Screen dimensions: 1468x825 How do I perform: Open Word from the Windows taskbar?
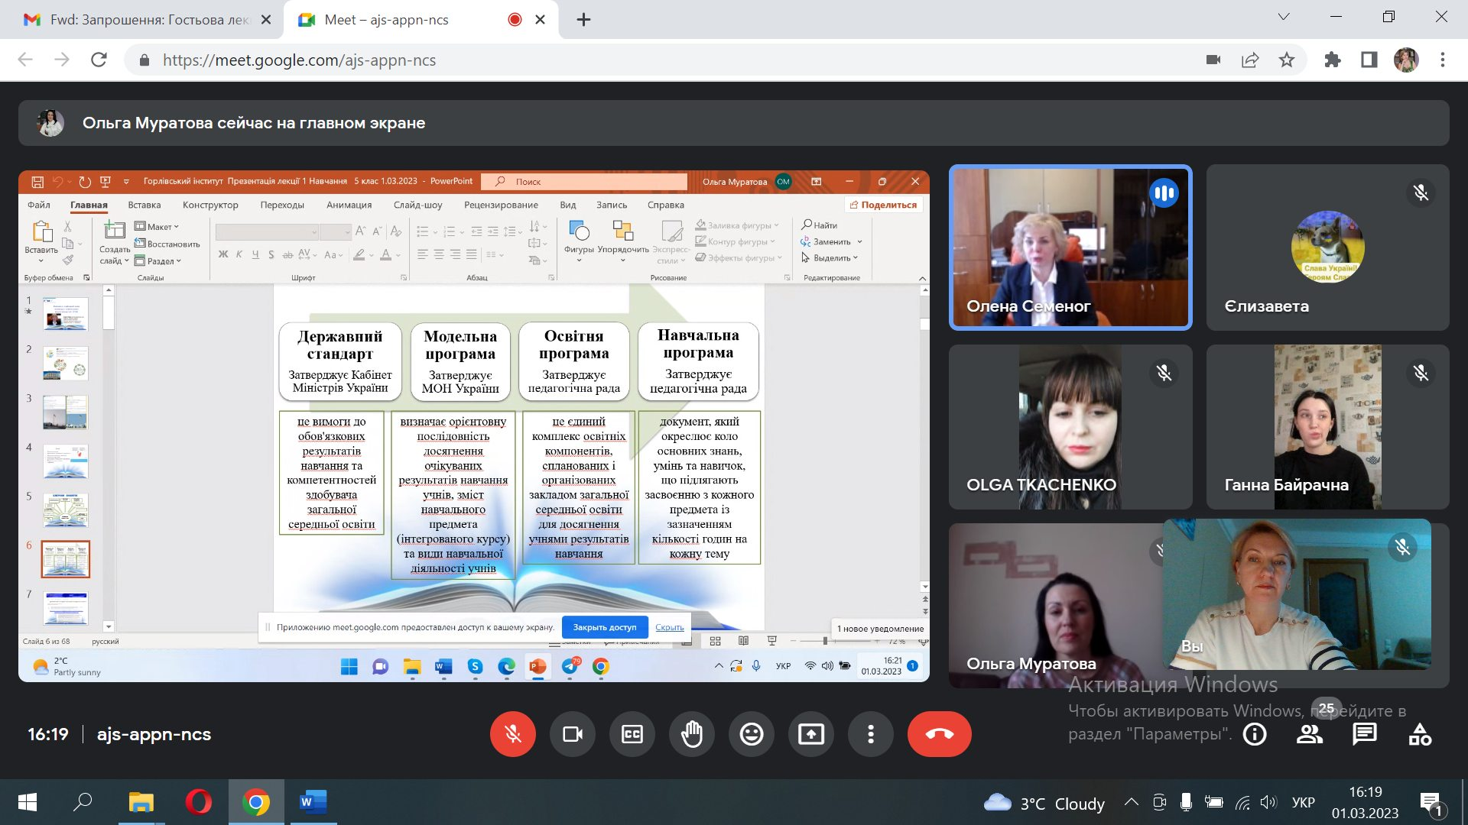[312, 802]
